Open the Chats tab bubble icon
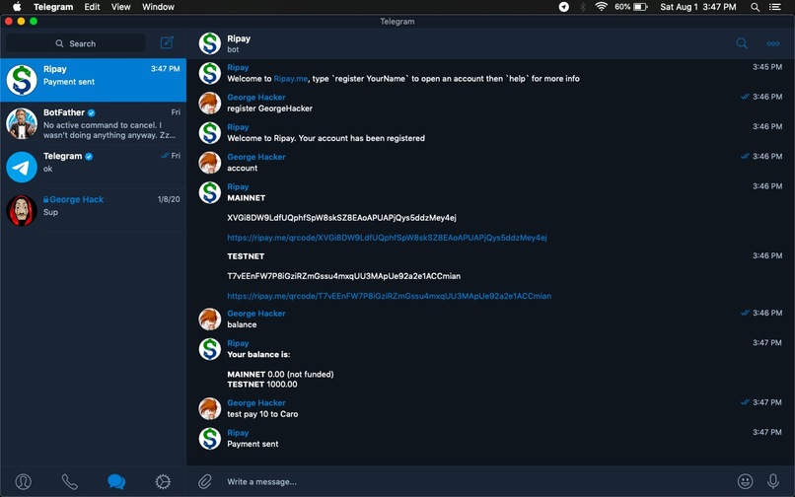Viewport: 795px width, 497px height. pyautogui.click(x=116, y=481)
